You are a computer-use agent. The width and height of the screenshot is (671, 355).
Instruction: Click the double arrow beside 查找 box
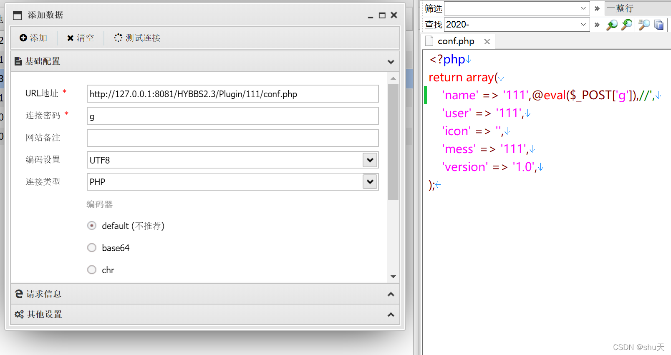coord(597,25)
